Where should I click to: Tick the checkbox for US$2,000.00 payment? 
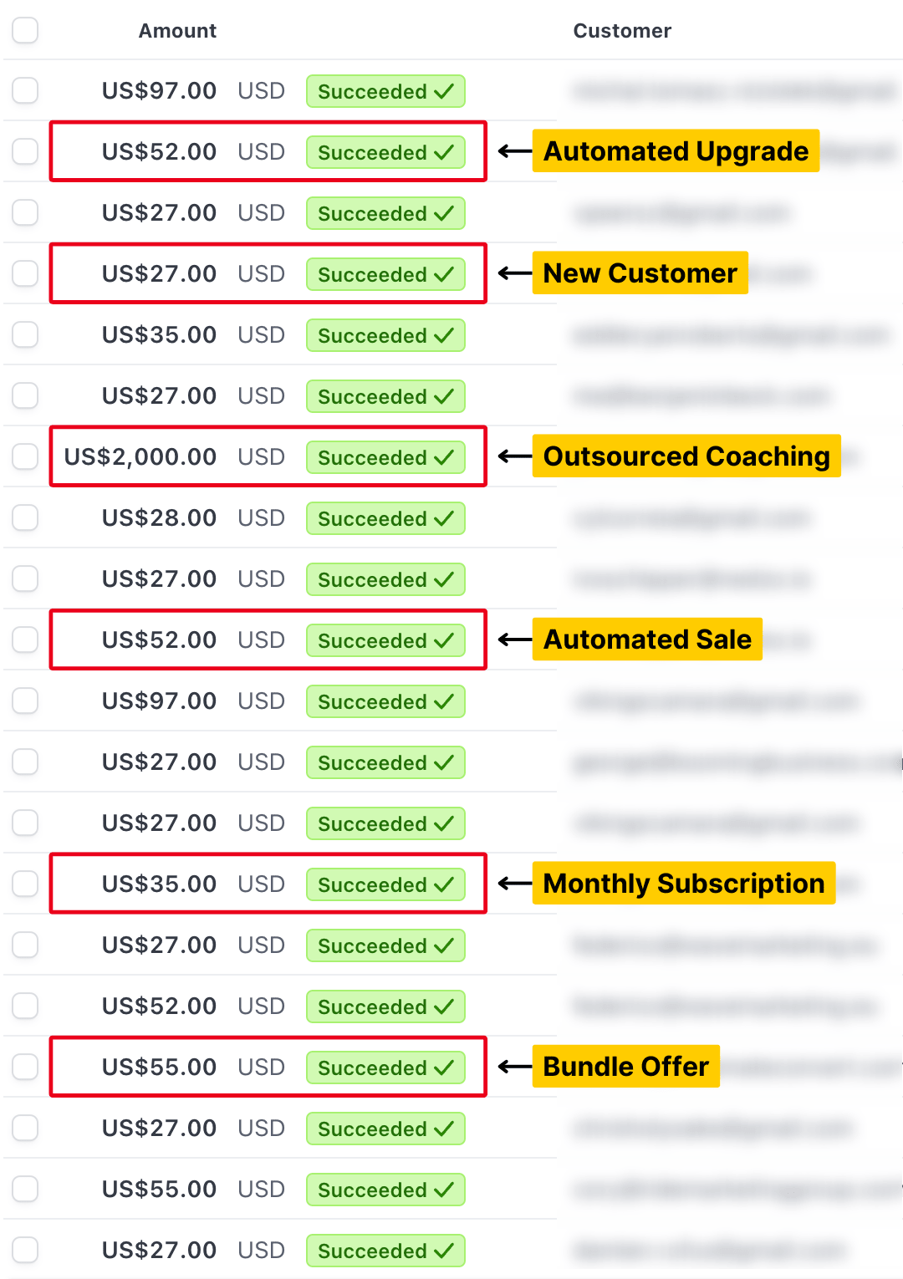pyautogui.click(x=25, y=456)
